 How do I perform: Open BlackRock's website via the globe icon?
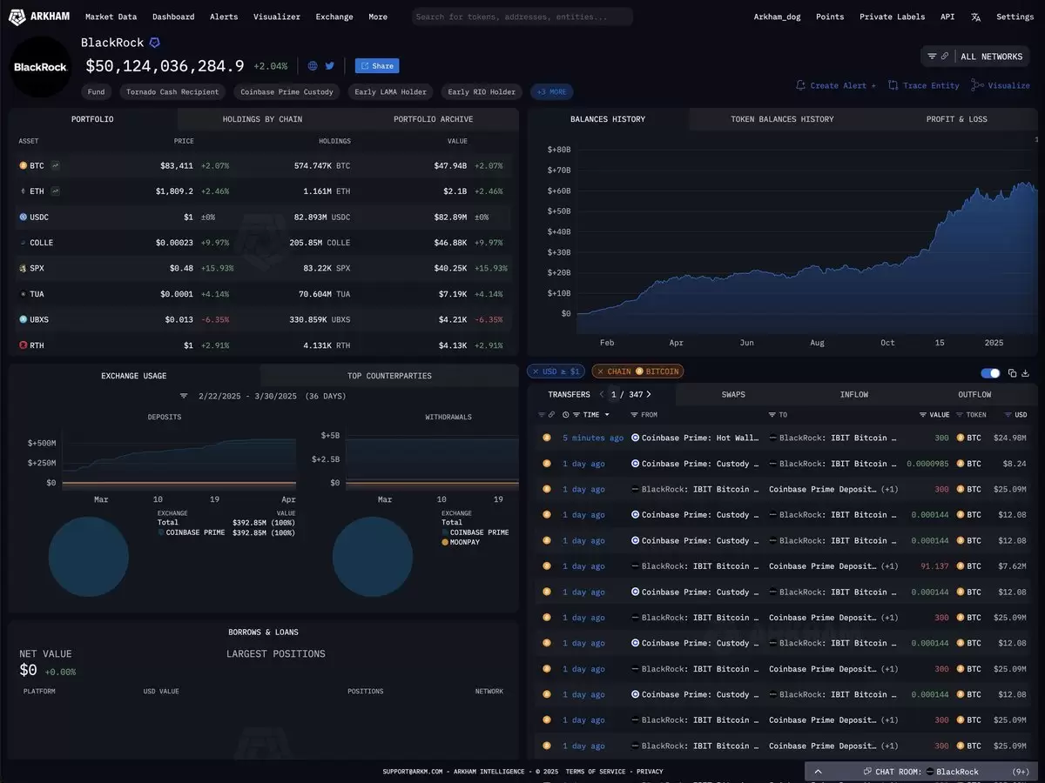pos(313,65)
